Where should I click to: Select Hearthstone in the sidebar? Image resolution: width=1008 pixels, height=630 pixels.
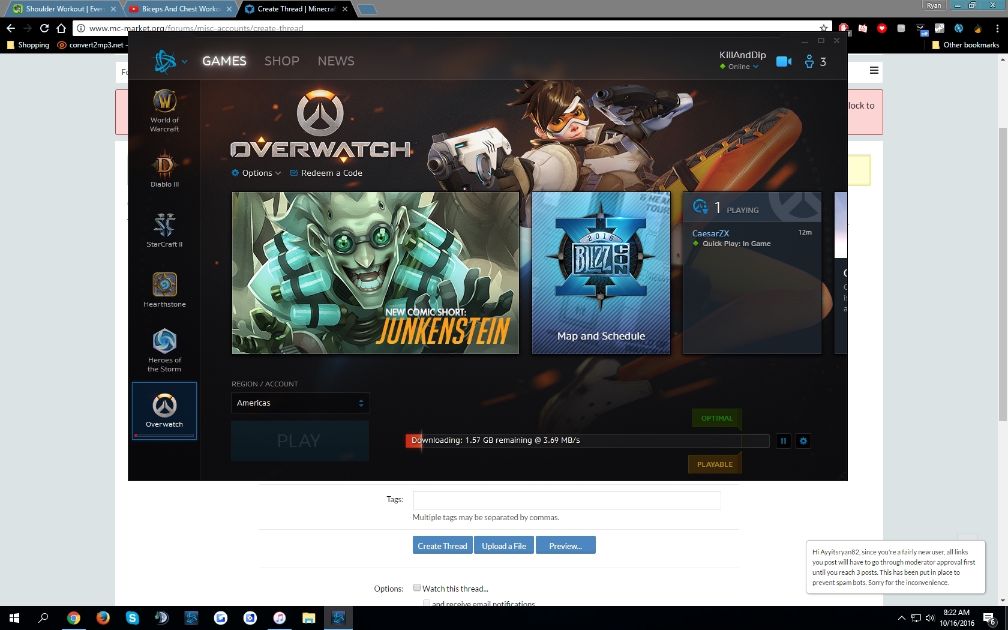pos(164,290)
